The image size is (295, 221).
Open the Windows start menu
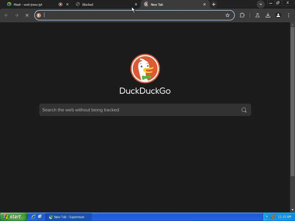[x=14, y=217]
